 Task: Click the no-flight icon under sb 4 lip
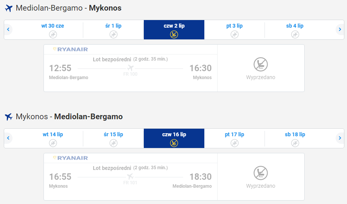[x=295, y=34]
